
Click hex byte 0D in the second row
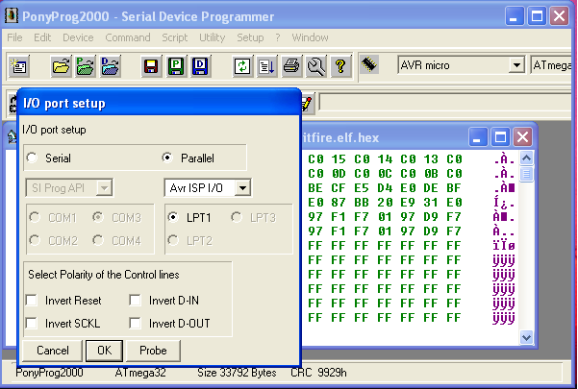(339, 174)
